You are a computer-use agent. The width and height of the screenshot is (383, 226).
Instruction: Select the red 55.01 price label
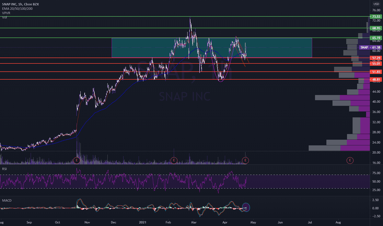point(376,64)
